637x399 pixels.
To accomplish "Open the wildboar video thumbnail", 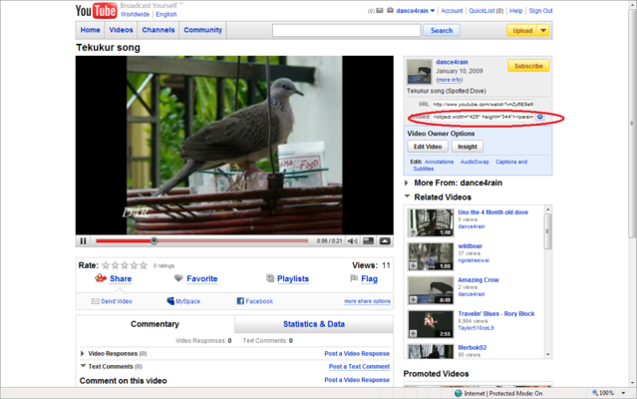I will pos(431,256).
